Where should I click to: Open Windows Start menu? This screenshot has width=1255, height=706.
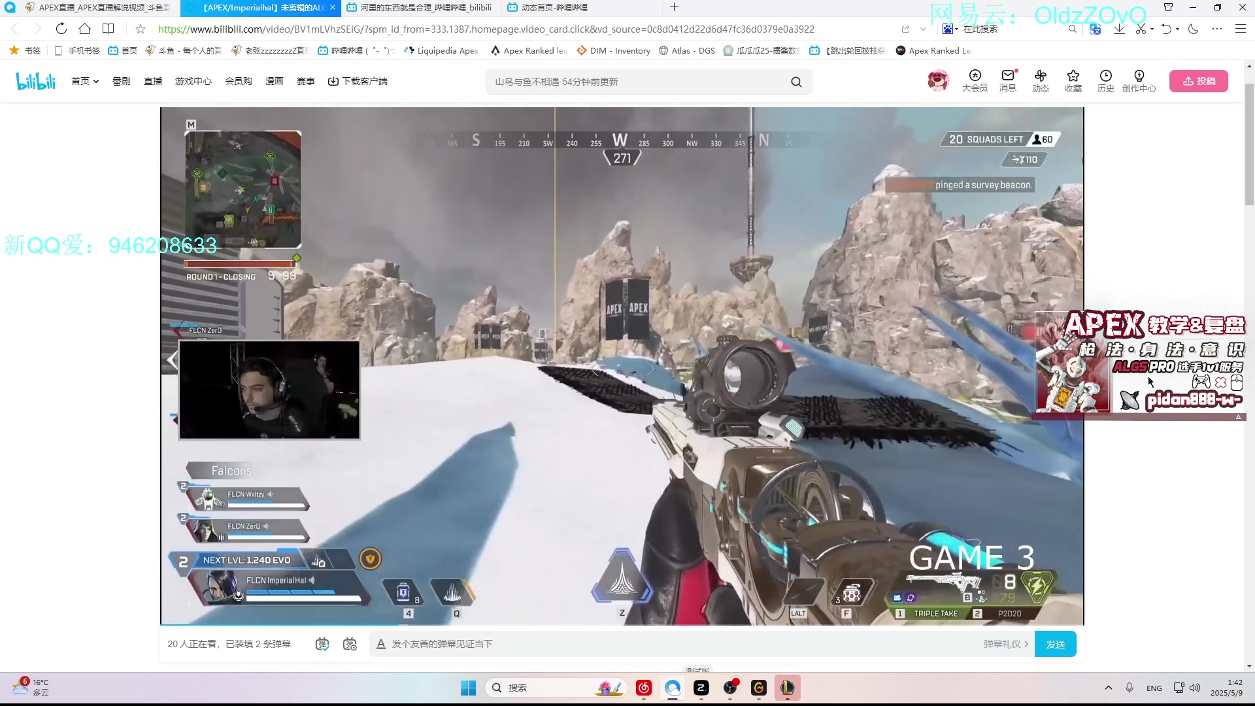pos(468,688)
